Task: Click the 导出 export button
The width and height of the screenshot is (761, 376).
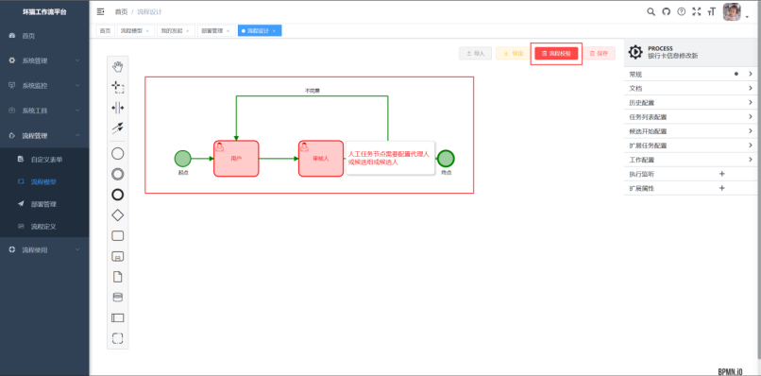Action: [513, 54]
